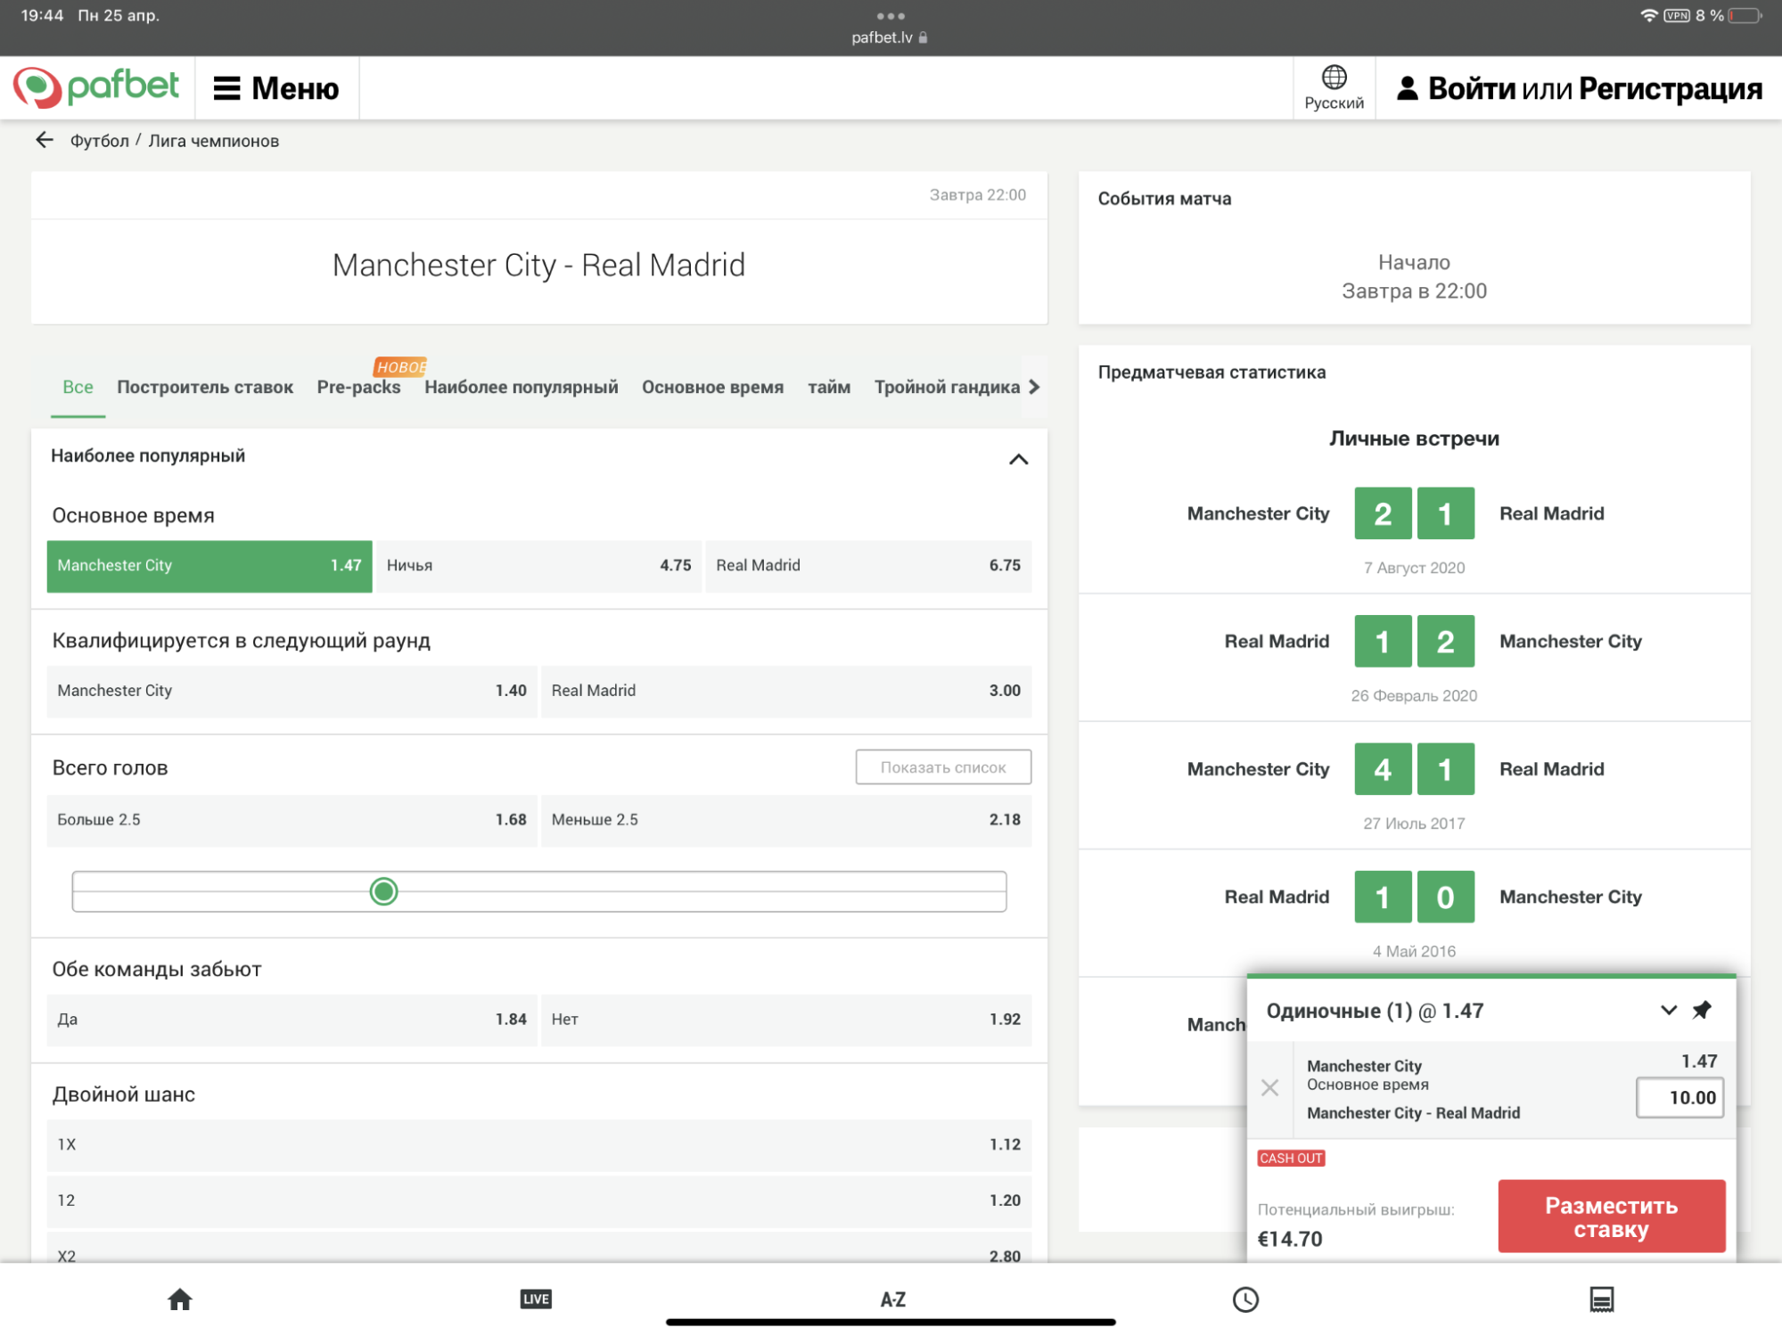Select double chance 12 at 1.20
The image size is (1782, 1336).
[539, 1201]
